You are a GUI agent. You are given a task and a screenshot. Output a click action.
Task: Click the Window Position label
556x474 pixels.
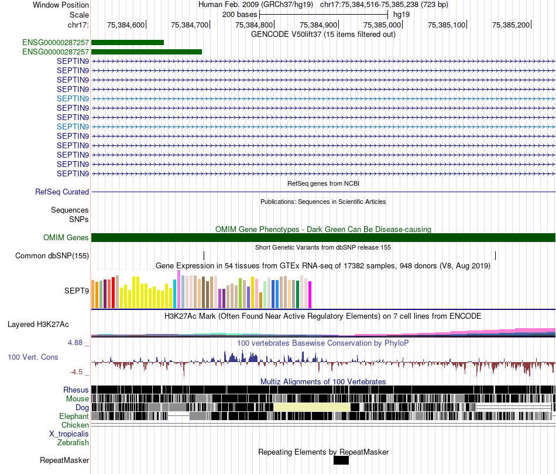[61, 5]
